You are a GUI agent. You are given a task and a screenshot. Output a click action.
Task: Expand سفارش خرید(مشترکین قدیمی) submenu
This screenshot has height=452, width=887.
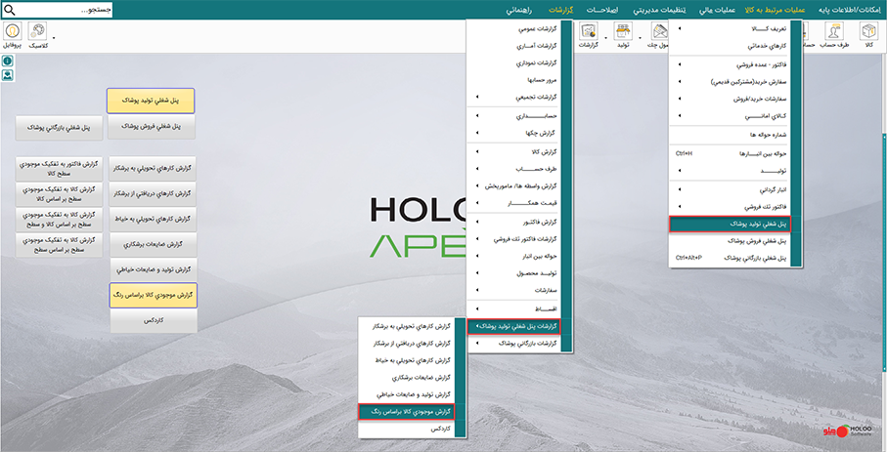[730, 82]
